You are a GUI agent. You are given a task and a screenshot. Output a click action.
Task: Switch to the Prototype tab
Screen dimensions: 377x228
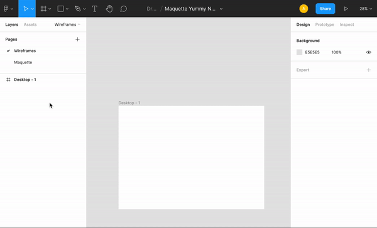pyautogui.click(x=325, y=24)
